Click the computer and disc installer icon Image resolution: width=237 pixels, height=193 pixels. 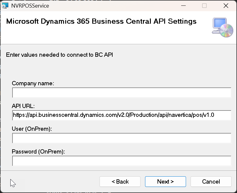click(222, 28)
